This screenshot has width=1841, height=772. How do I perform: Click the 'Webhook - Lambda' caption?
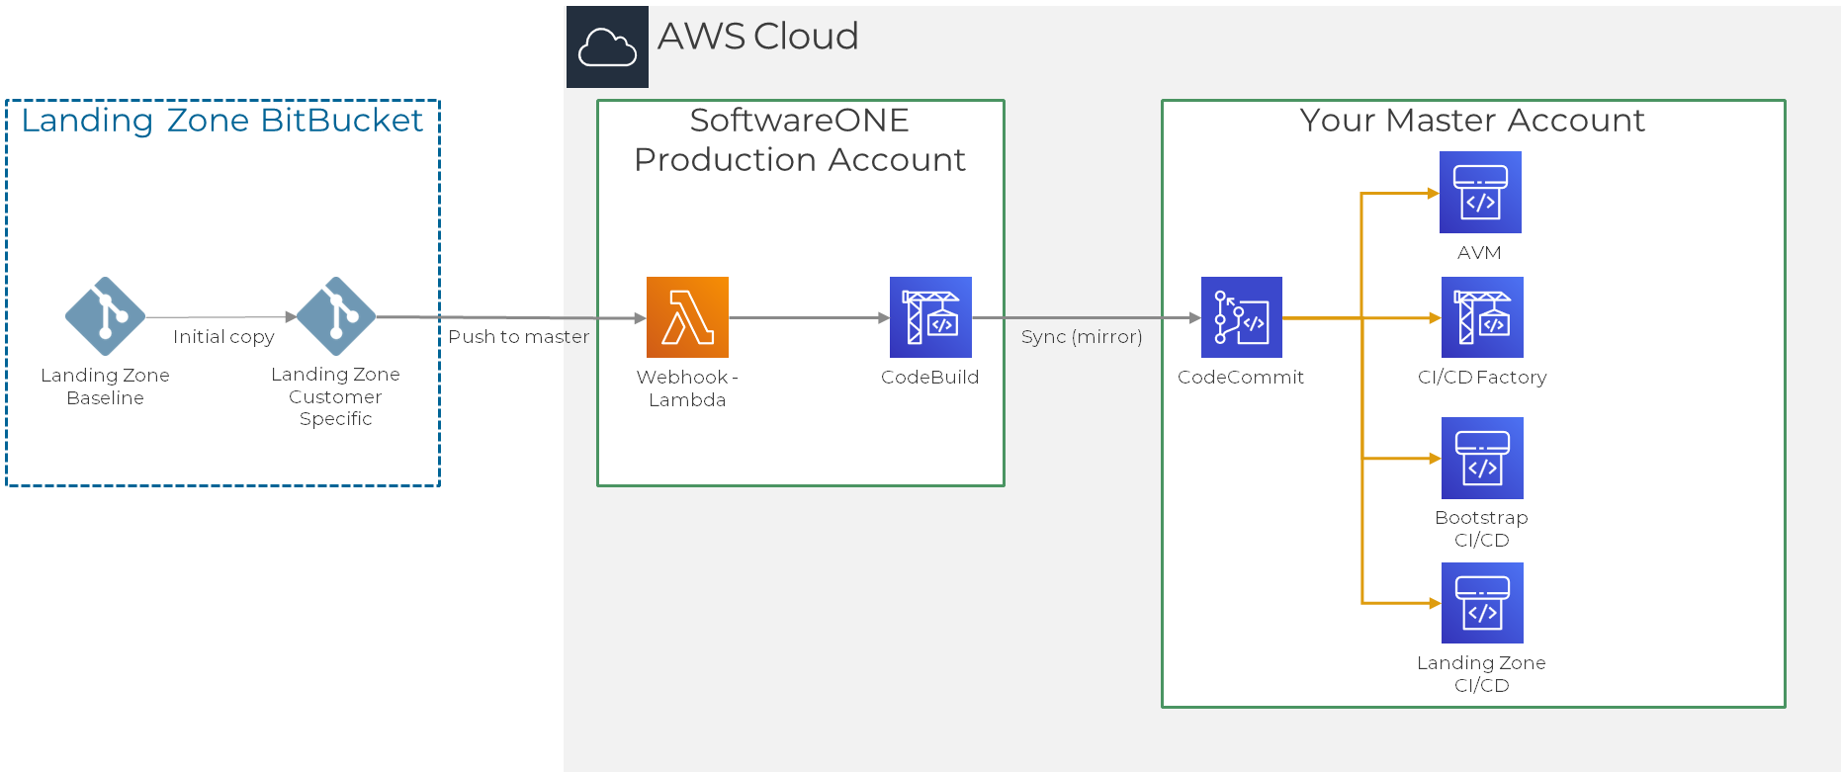click(x=687, y=388)
